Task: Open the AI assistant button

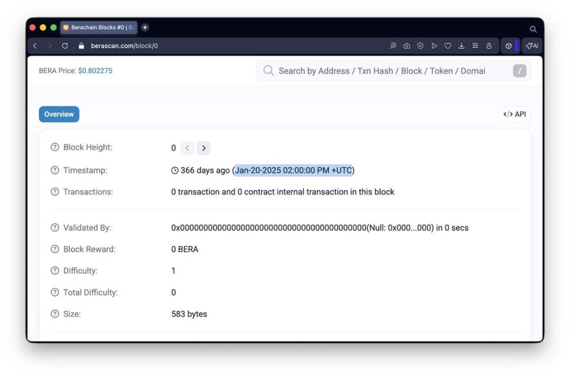Action: pos(532,46)
